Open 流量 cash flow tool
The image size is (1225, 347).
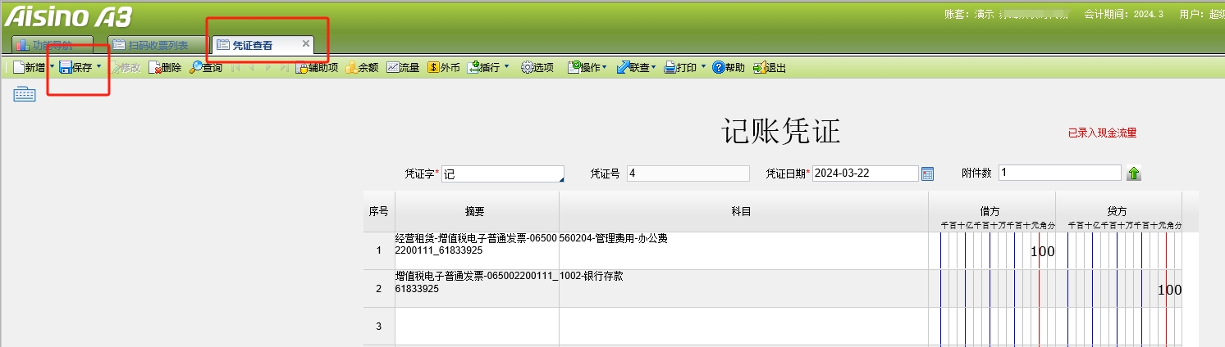coord(403,68)
